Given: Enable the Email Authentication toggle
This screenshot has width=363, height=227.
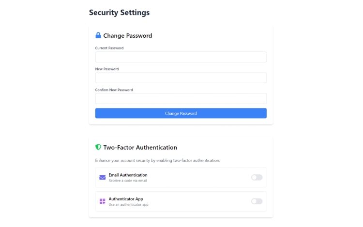Looking at the screenshot, I should (257, 178).
